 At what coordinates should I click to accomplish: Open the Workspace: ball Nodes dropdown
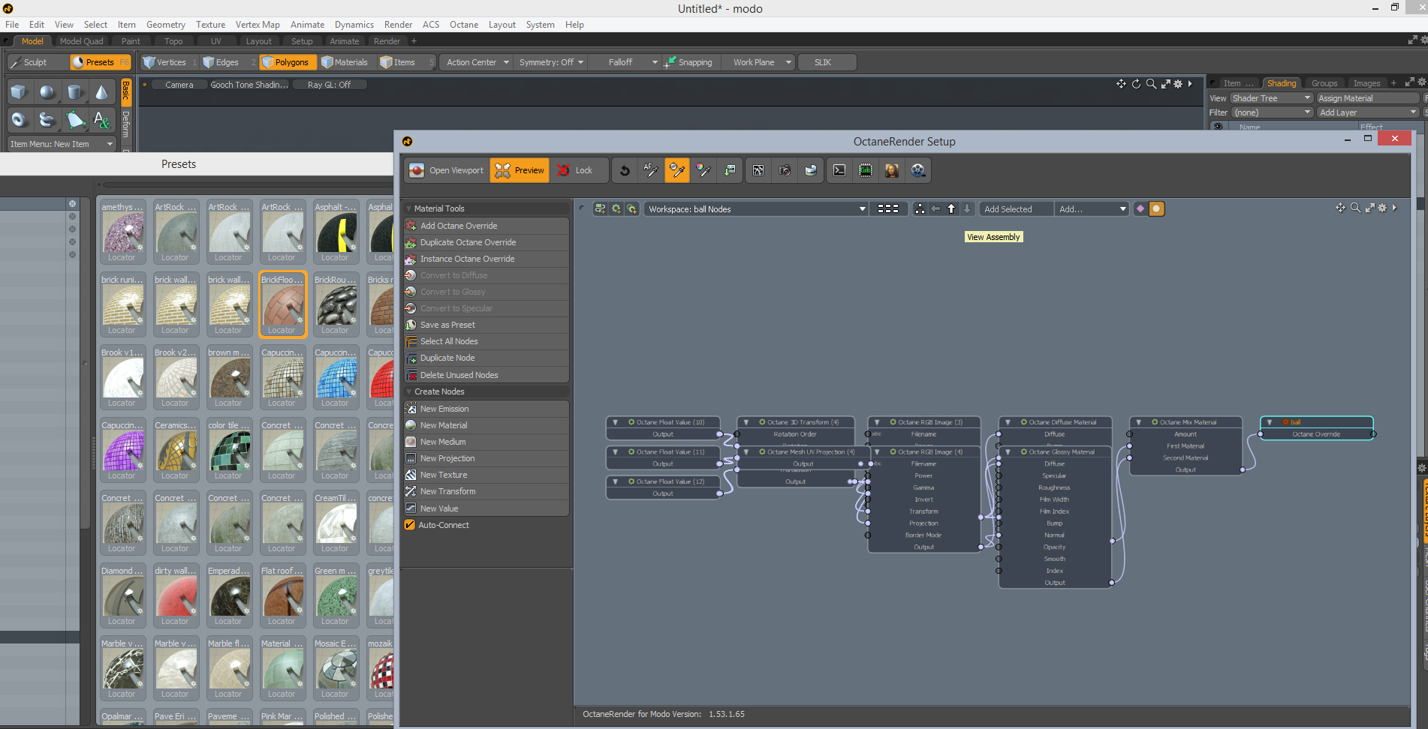757,209
